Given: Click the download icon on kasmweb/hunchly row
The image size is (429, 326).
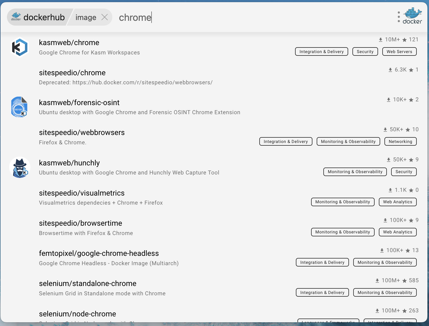Looking at the screenshot, I should 389,160.
